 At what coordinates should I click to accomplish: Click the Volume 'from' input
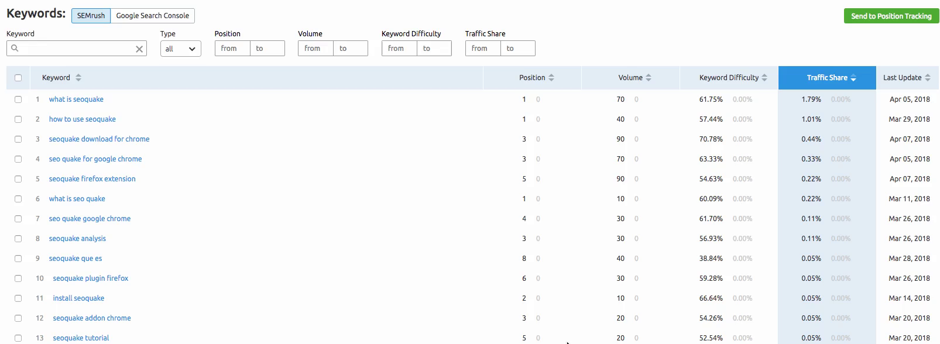point(315,49)
